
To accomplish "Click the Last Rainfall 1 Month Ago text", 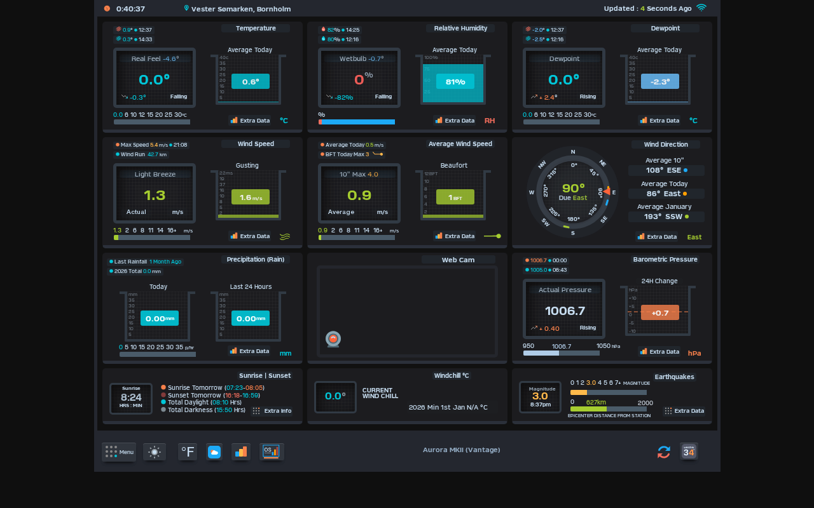I will 145,262.
